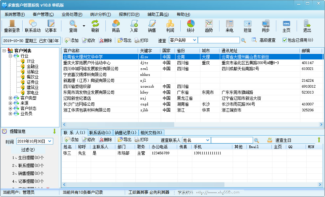Refresh the list with the 刷新 icon

pyautogui.click(x=95, y=26)
